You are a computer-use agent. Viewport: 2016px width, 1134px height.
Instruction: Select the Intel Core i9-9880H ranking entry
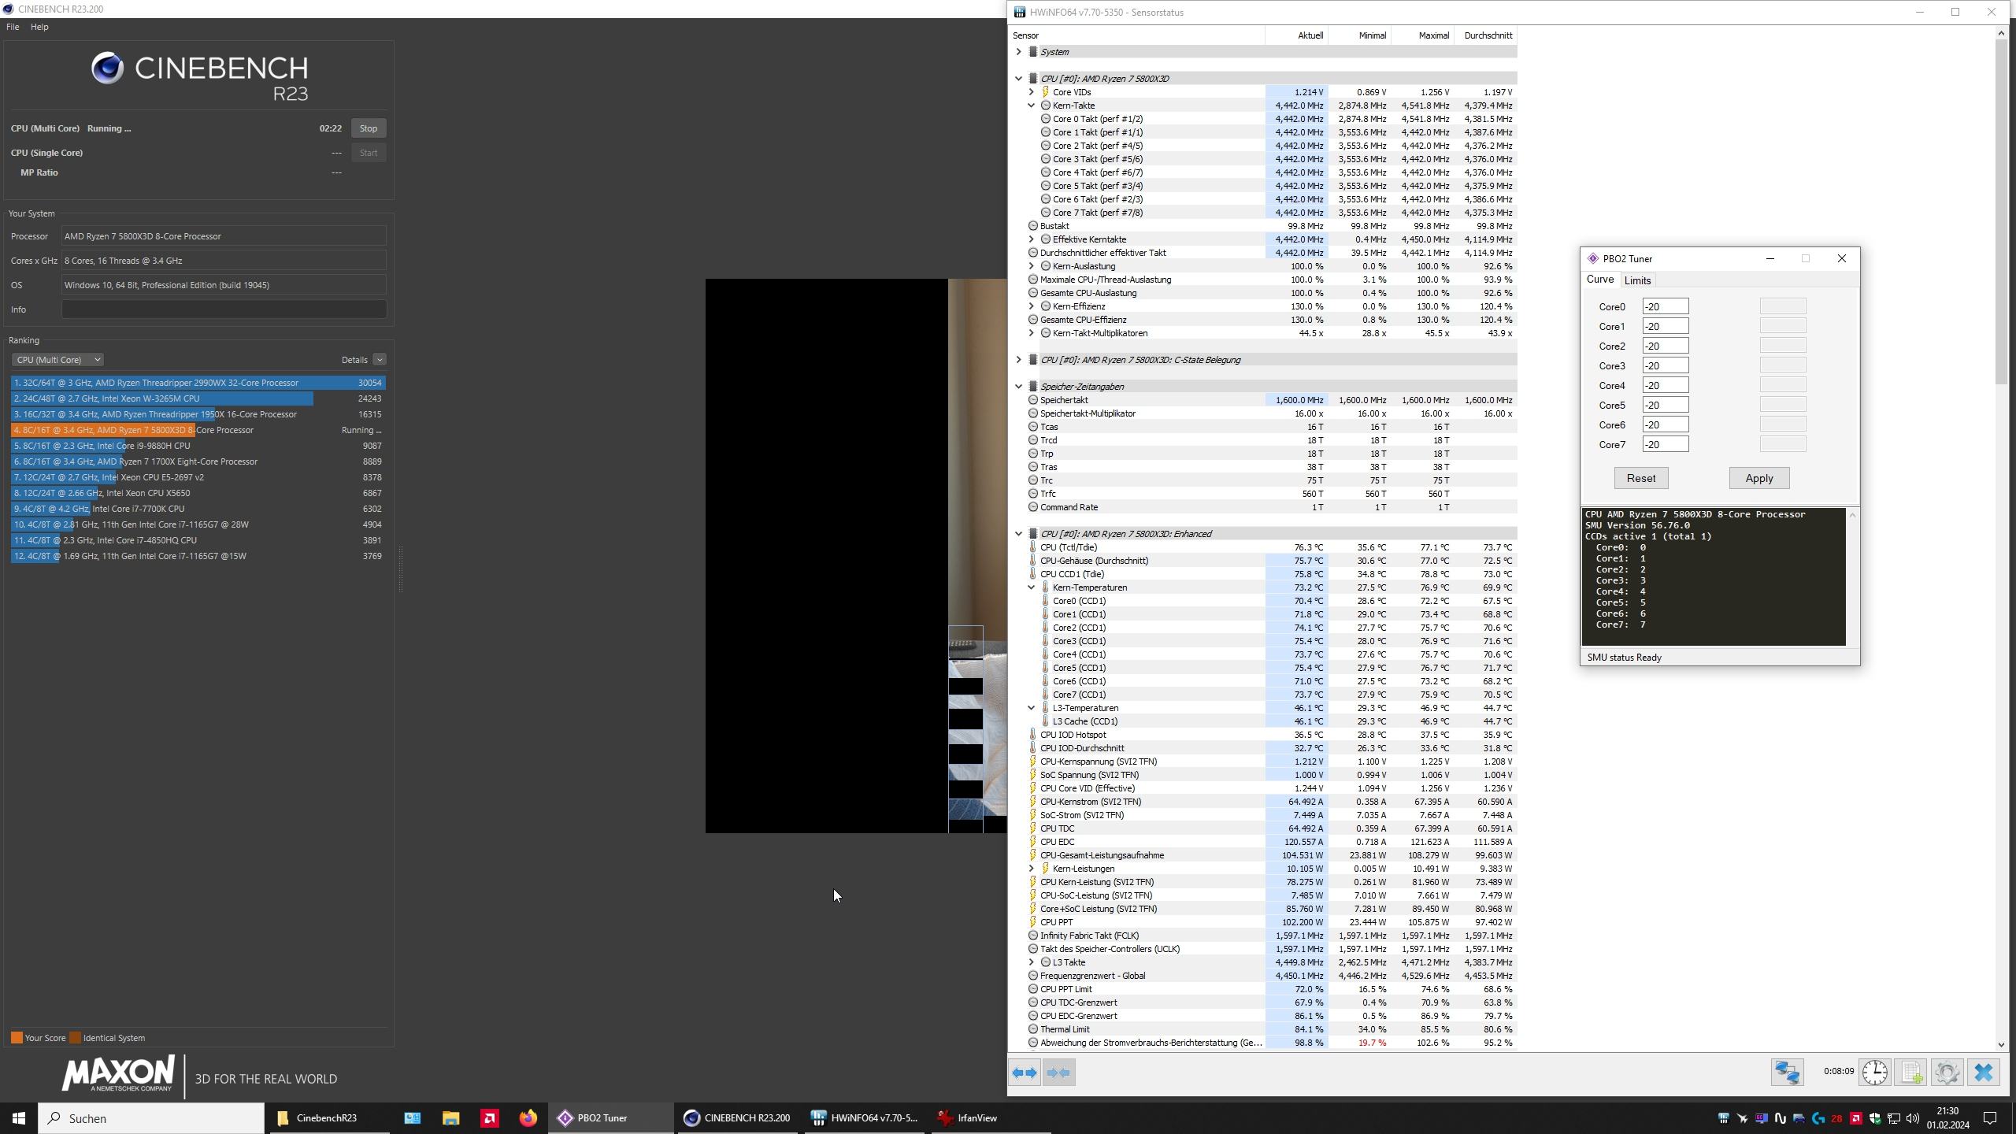(x=198, y=446)
